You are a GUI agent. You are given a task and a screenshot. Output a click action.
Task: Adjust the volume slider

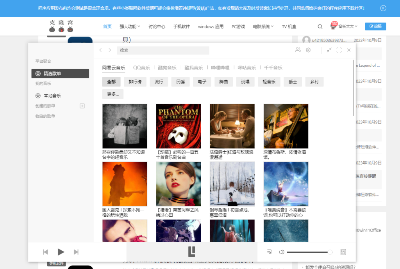309,252
